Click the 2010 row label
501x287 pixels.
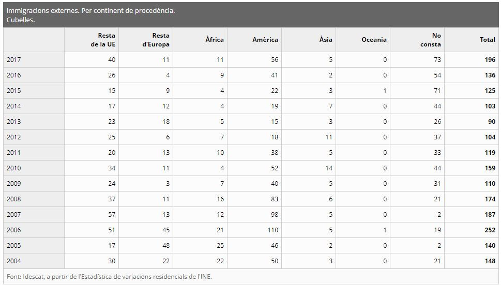pos(14,168)
